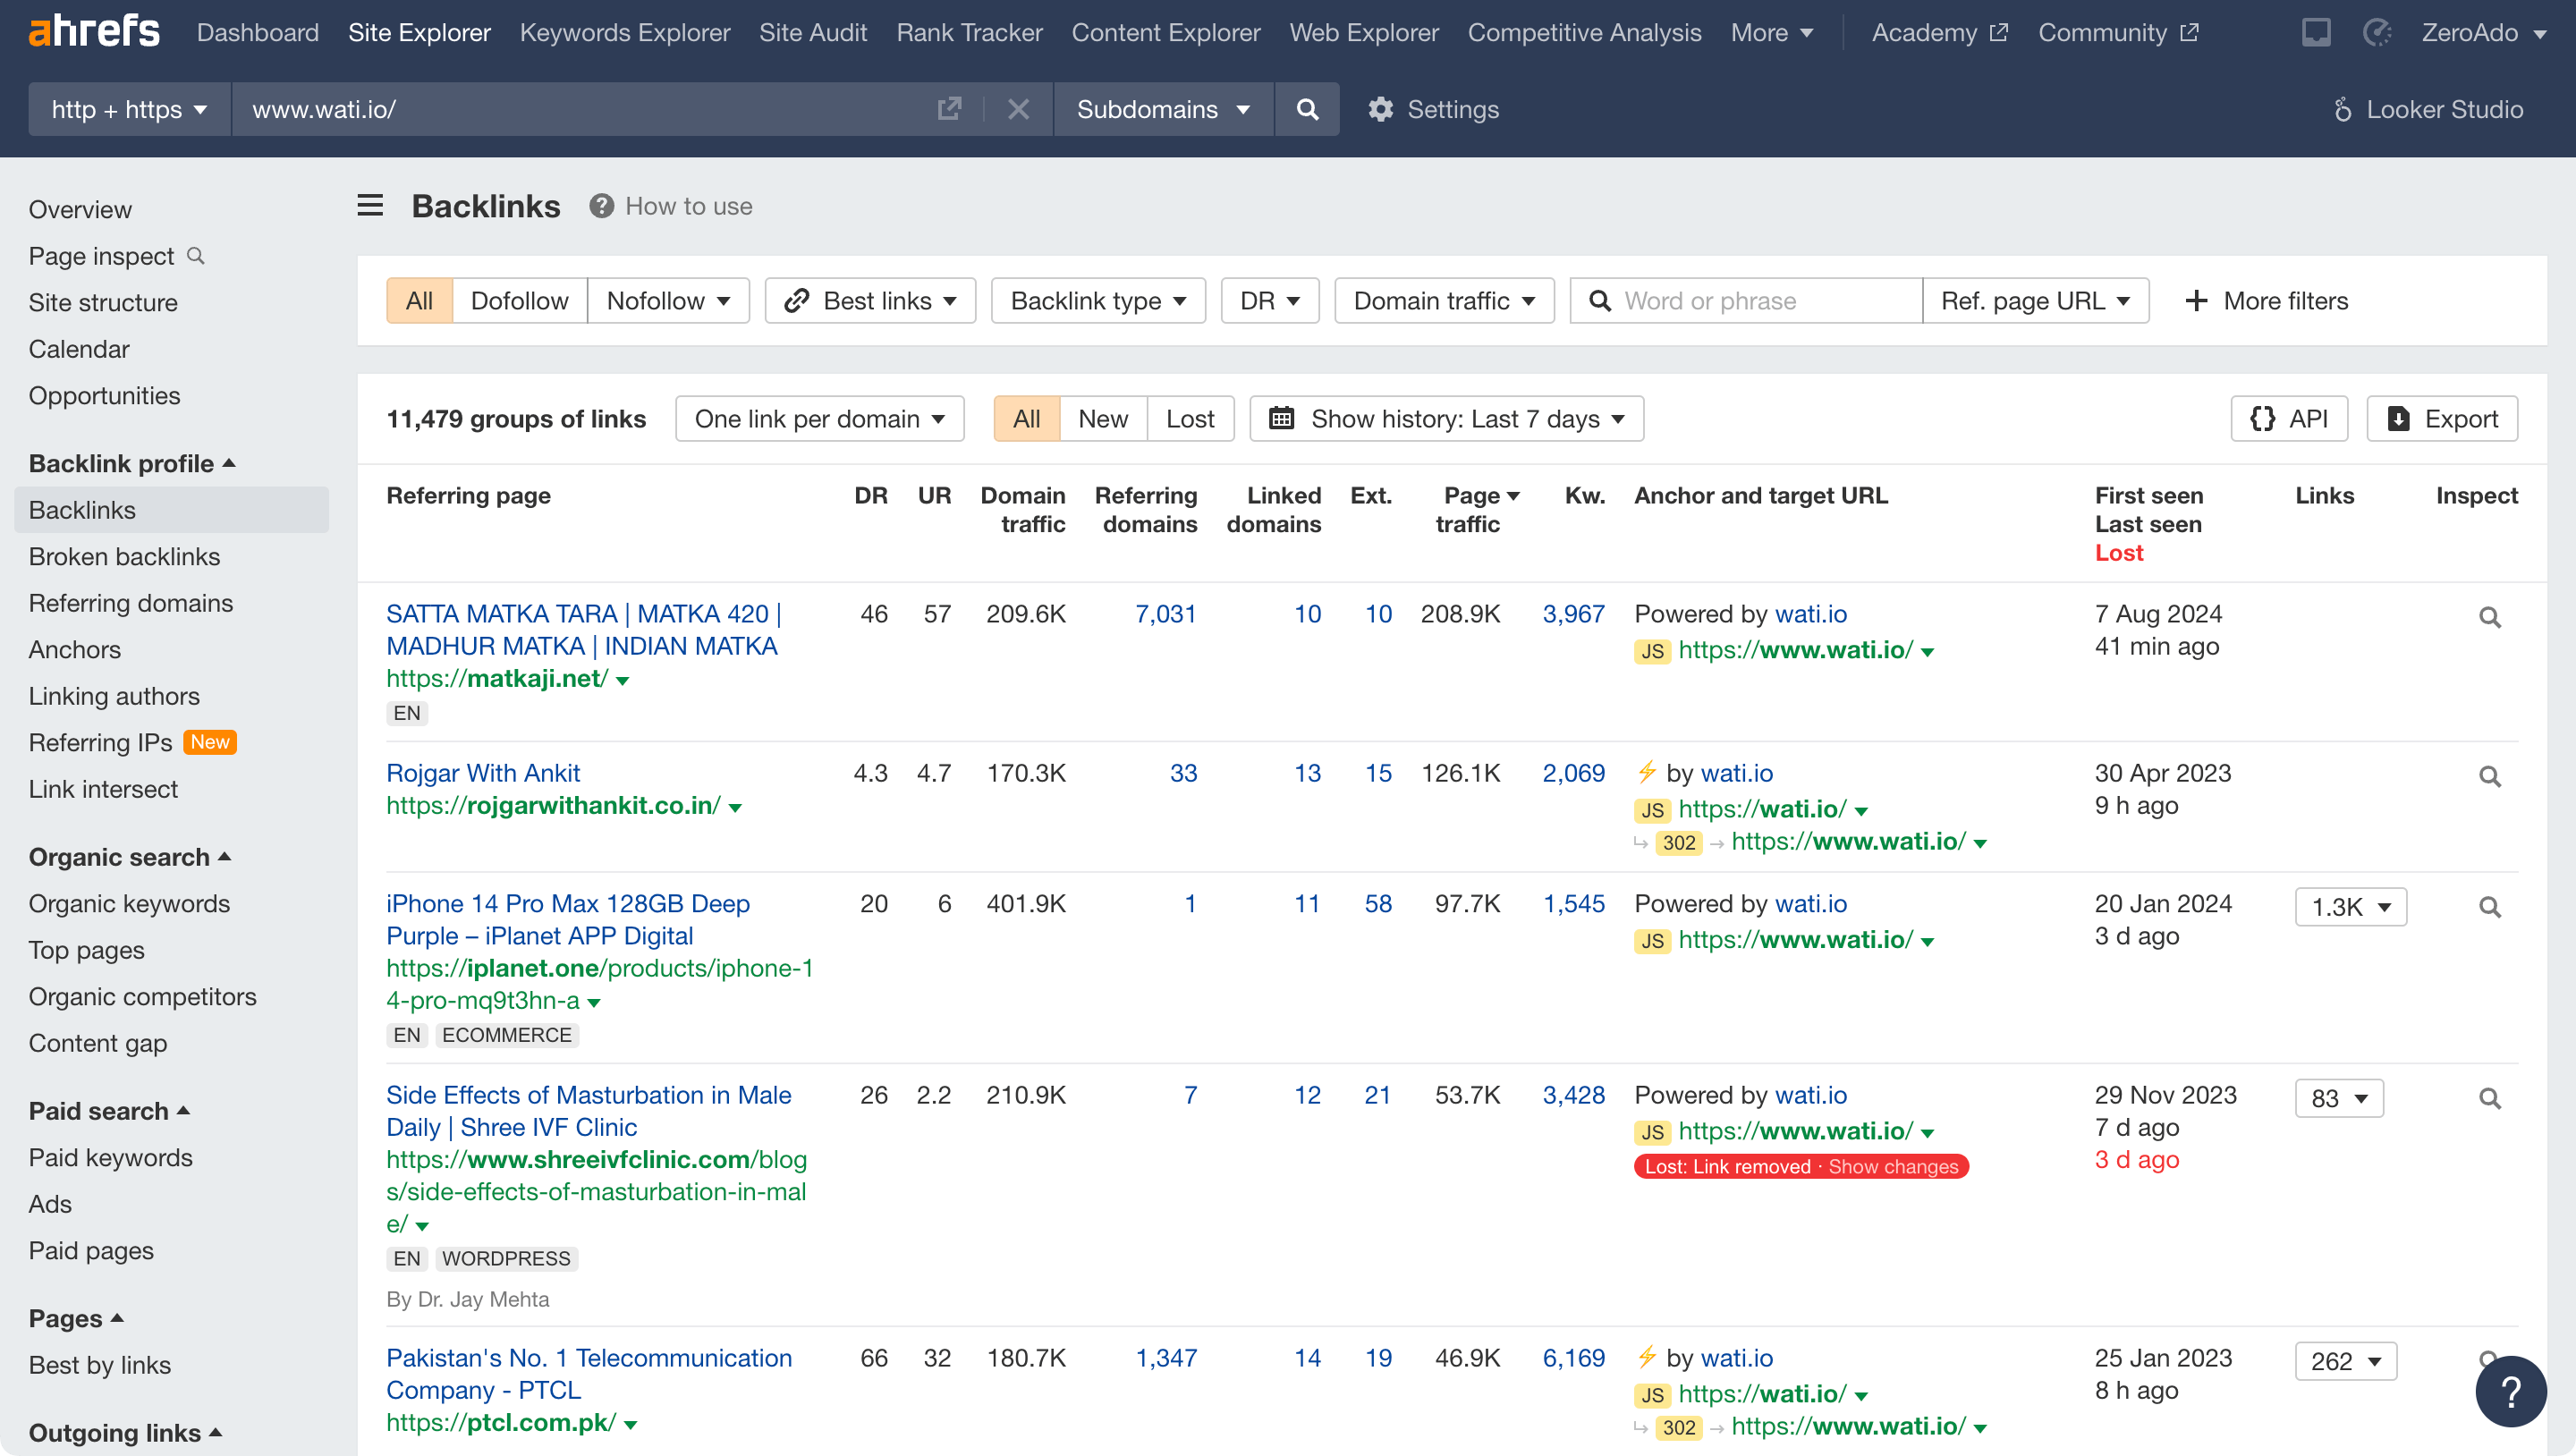Filter by Dofollow links
The width and height of the screenshot is (2576, 1456).
coord(519,301)
